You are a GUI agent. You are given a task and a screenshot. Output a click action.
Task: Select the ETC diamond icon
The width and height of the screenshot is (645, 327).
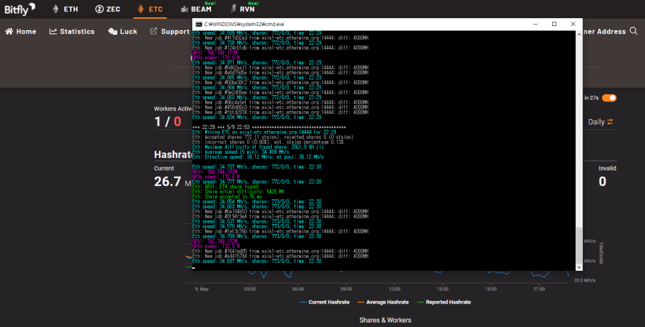point(141,9)
